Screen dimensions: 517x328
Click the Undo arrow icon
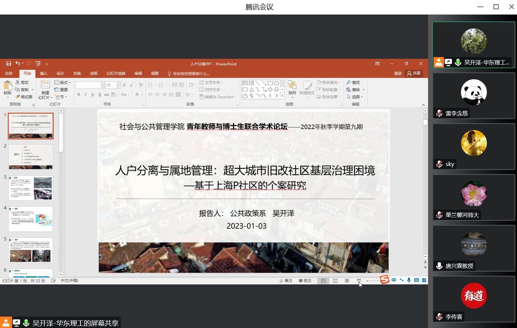(x=18, y=64)
